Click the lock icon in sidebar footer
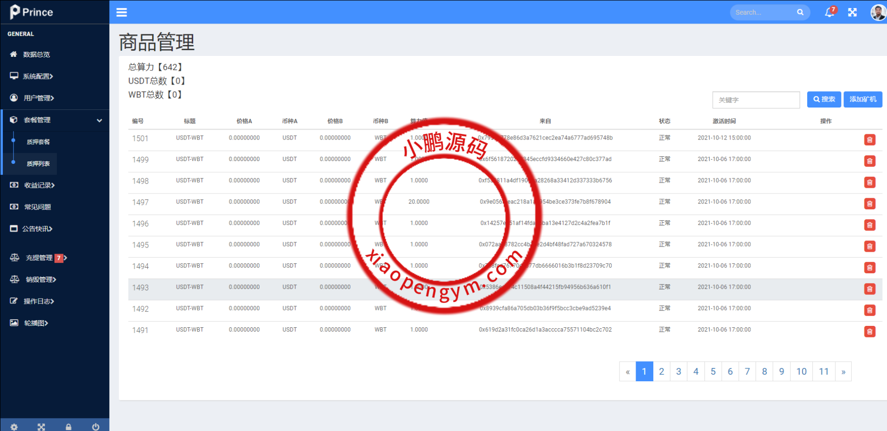887x431 pixels. pos(68,427)
